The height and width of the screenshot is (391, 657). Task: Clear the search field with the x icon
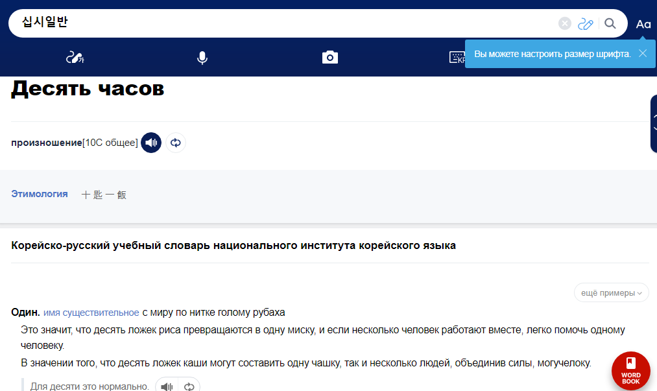[x=564, y=23]
